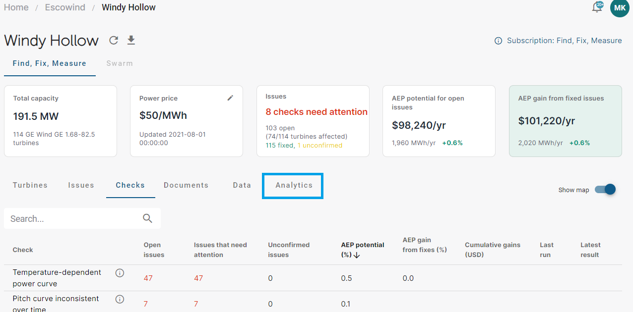Click unconfirmed issues 0 in Temperature-dependent row
Viewport: 633px width, 312px height.
(x=270, y=278)
